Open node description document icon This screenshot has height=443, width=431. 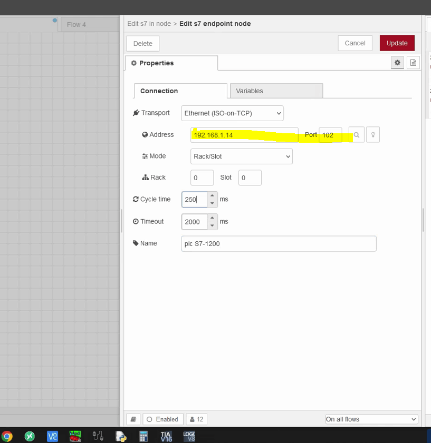tap(413, 63)
